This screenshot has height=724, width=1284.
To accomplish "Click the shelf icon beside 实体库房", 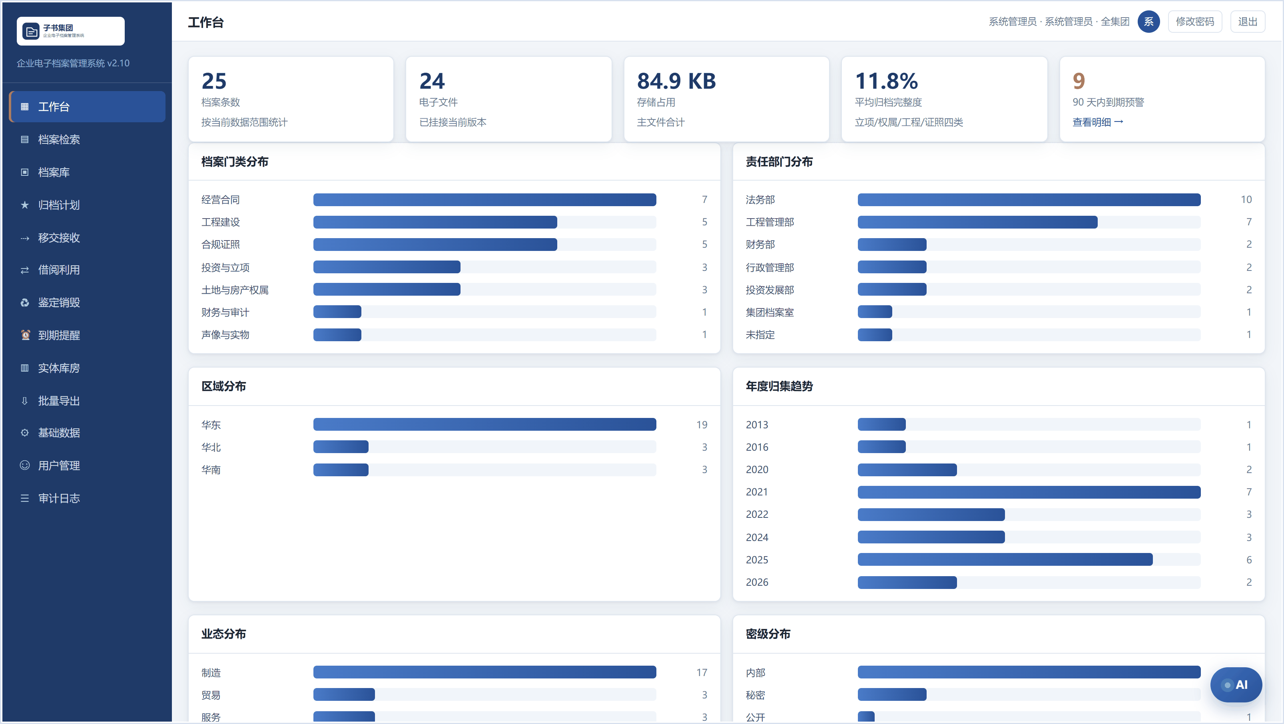I will pos(24,368).
